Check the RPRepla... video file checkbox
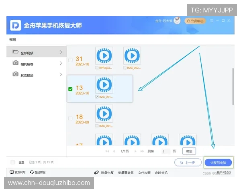Image resolution: width=241 pixels, height=193 pixels. (x=97, y=68)
